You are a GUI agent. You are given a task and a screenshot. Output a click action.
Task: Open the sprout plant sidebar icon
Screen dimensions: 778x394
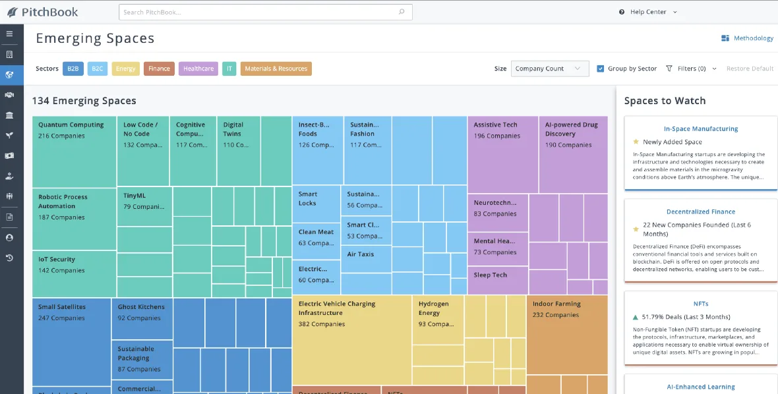coord(9,135)
